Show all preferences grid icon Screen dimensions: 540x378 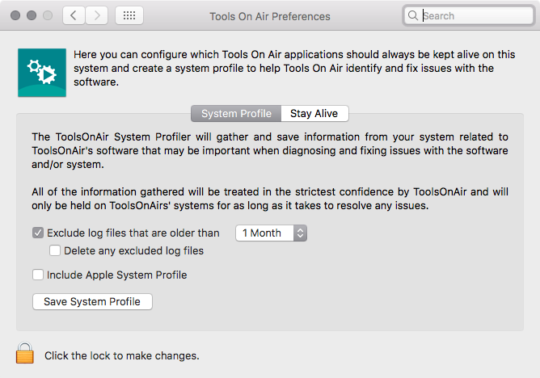[x=129, y=15]
